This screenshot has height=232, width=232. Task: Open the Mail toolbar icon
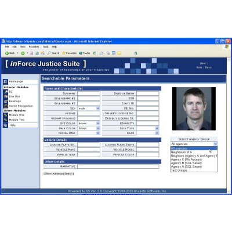[101, 53]
